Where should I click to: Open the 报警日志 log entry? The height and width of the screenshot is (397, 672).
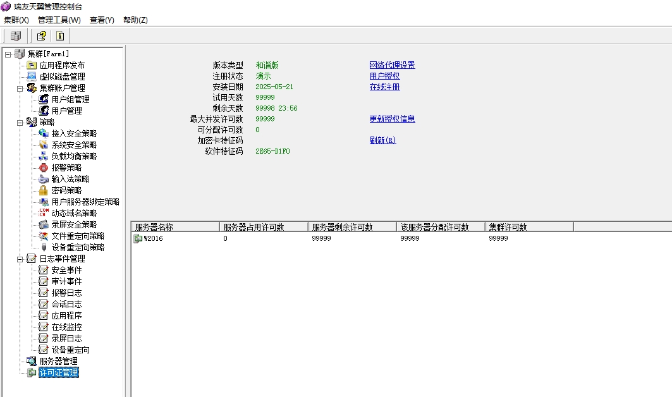tap(66, 293)
